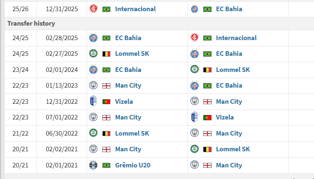Click Lommel SK crest in 02/02/2021 row

[x=195, y=149]
